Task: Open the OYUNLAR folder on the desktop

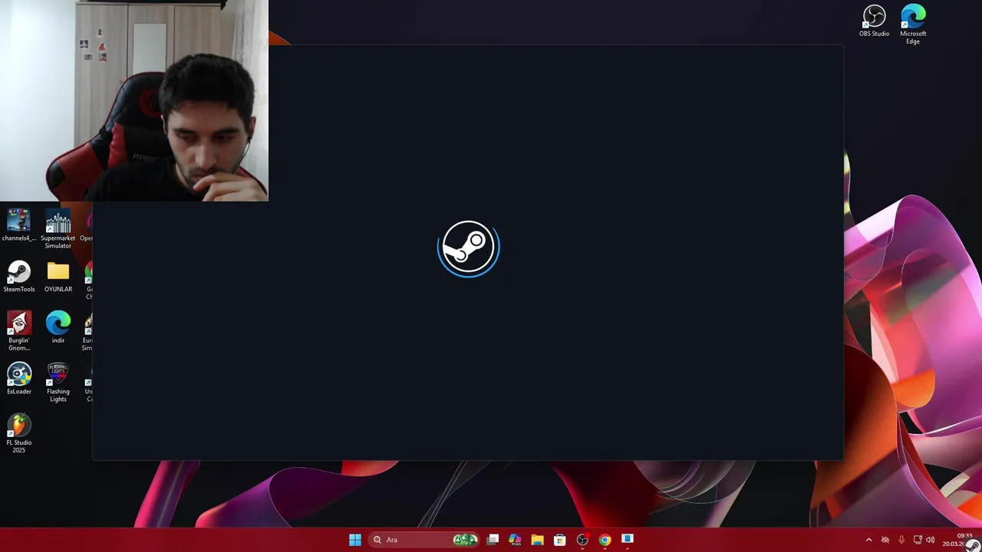Action: click(x=58, y=277)
